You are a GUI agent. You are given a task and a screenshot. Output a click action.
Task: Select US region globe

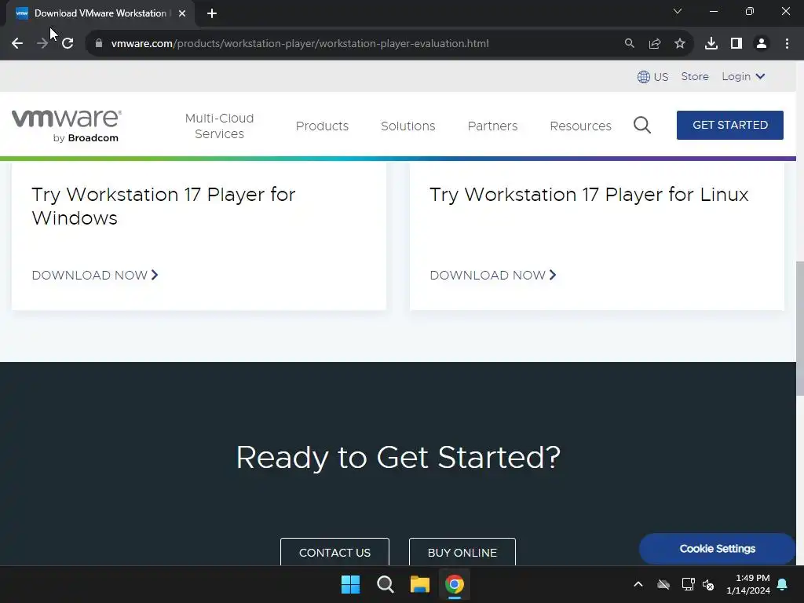coord(652,77)
